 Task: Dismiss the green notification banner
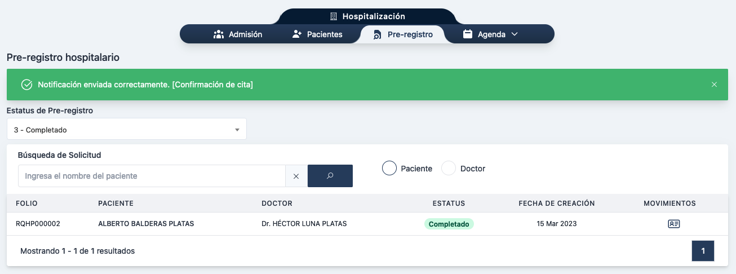[x=714, y=85]
